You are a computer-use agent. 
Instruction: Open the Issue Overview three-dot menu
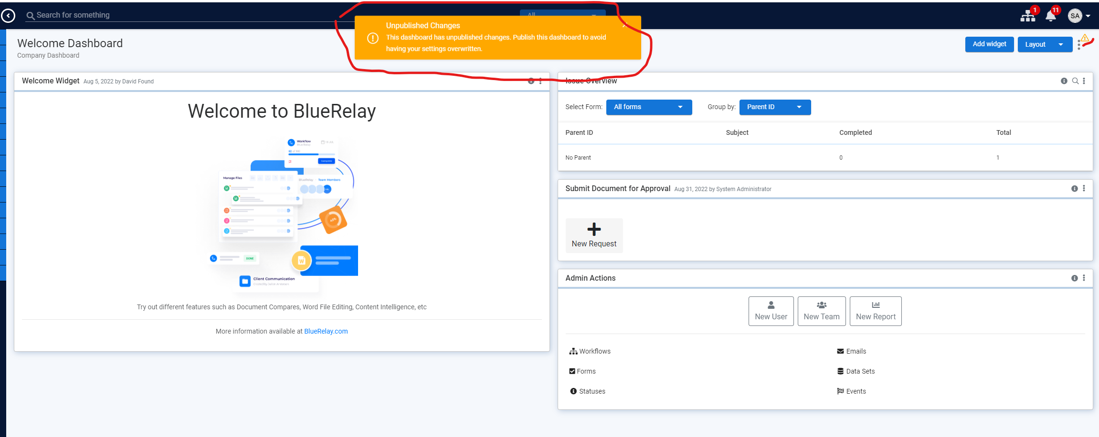click(x=1084, y=81)
